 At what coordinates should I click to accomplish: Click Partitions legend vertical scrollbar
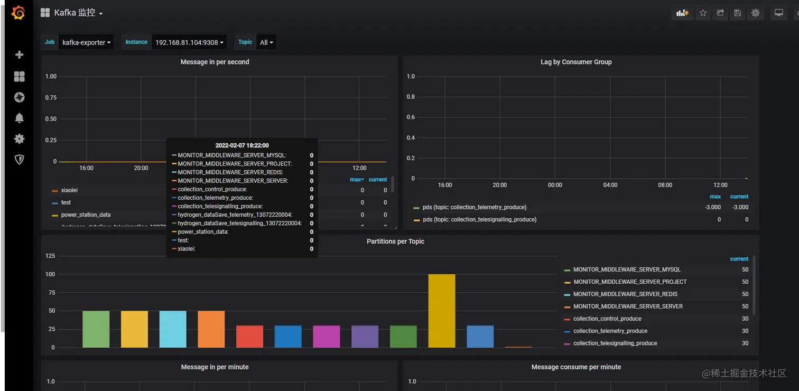754,285
